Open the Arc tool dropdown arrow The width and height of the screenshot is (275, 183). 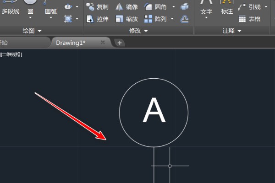[51, 17]
